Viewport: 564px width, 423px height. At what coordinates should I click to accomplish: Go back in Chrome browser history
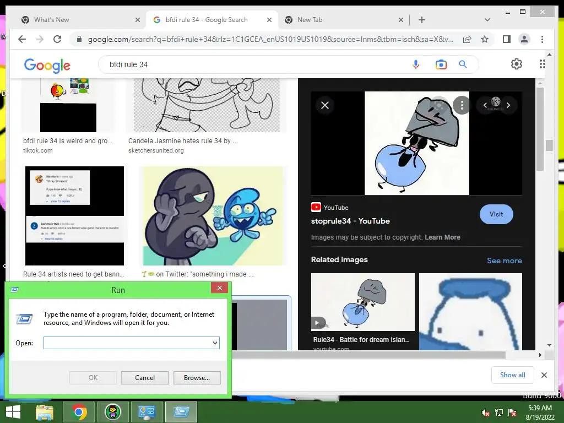pyautogui.click(x=22, y=39)
